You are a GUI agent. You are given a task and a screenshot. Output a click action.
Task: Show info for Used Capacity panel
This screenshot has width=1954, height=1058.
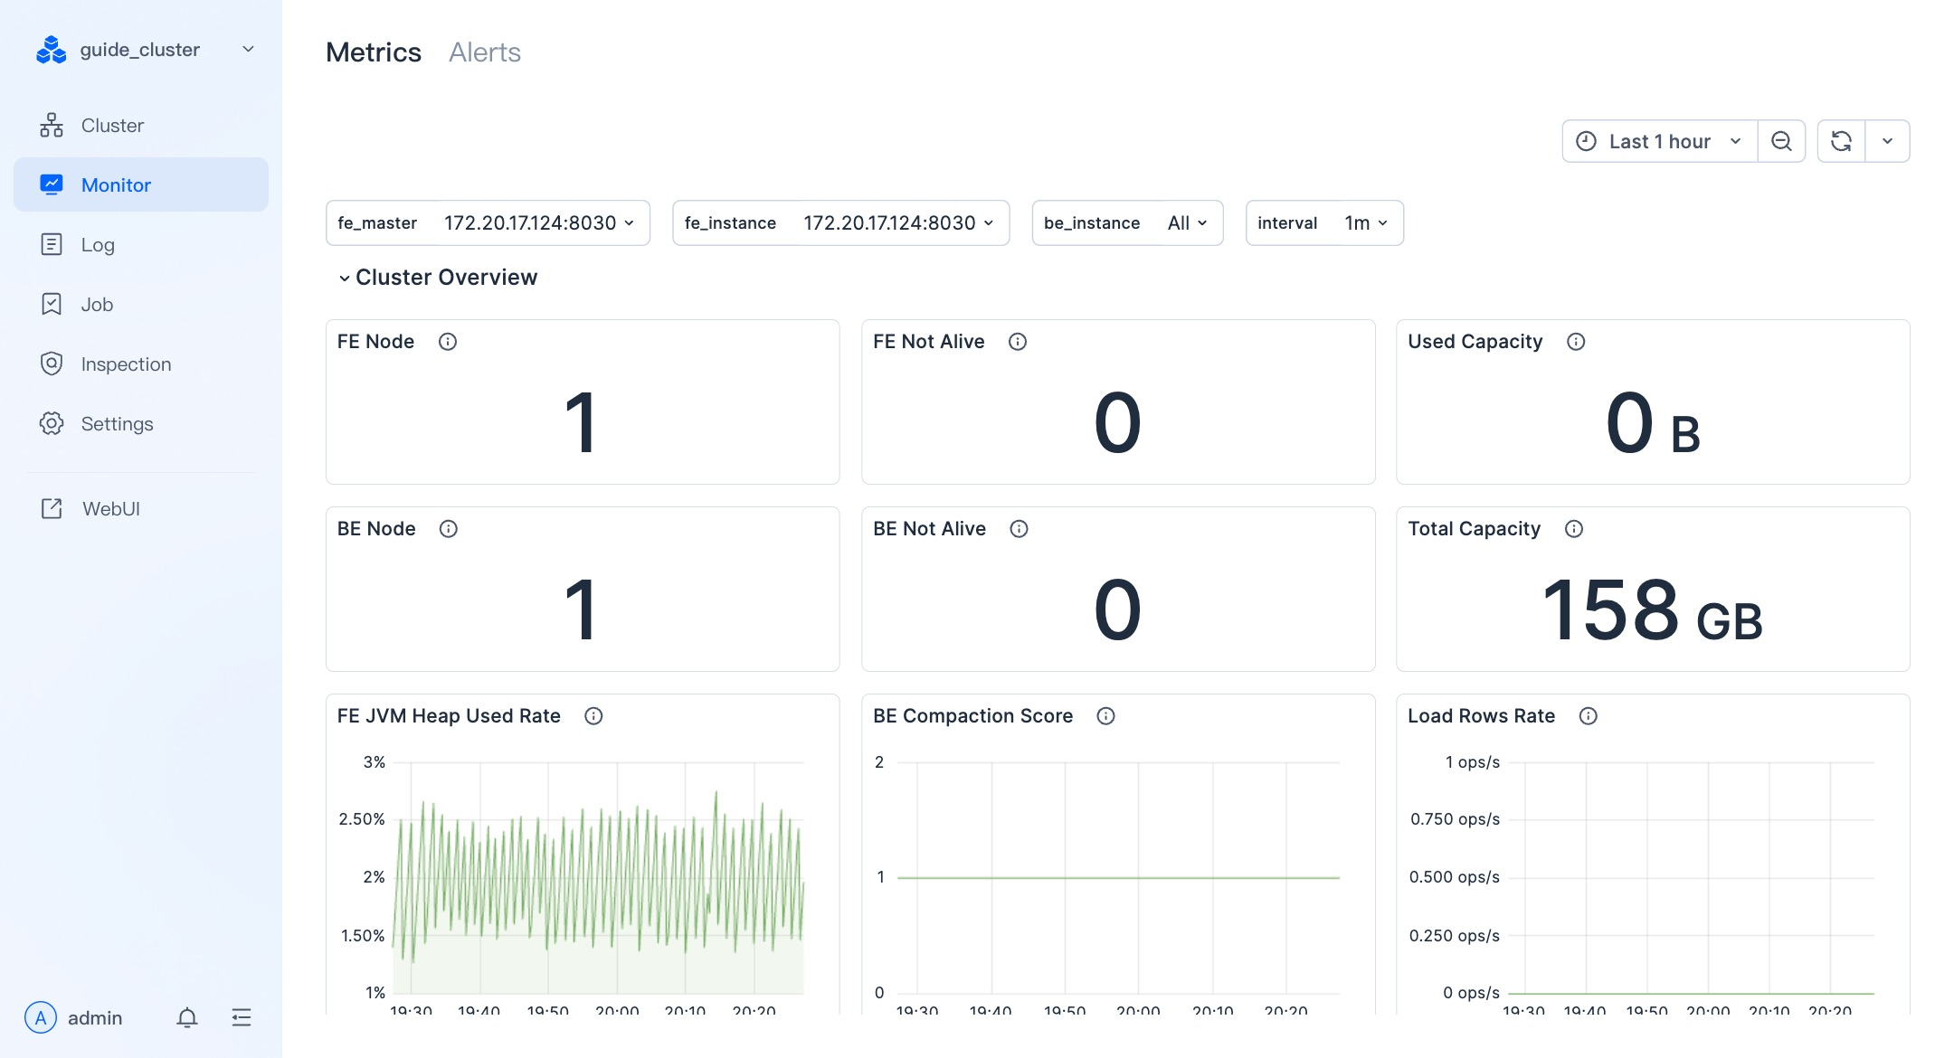coord(1576,342)
